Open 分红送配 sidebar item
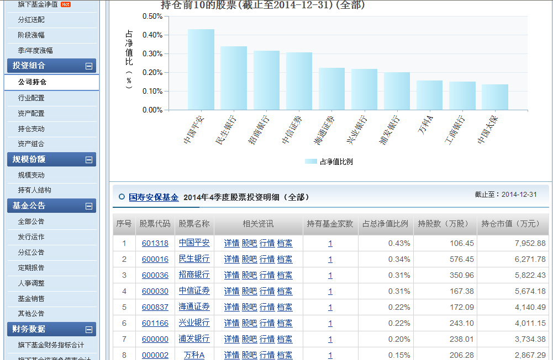The image size is (553, 360). [31, 20]
